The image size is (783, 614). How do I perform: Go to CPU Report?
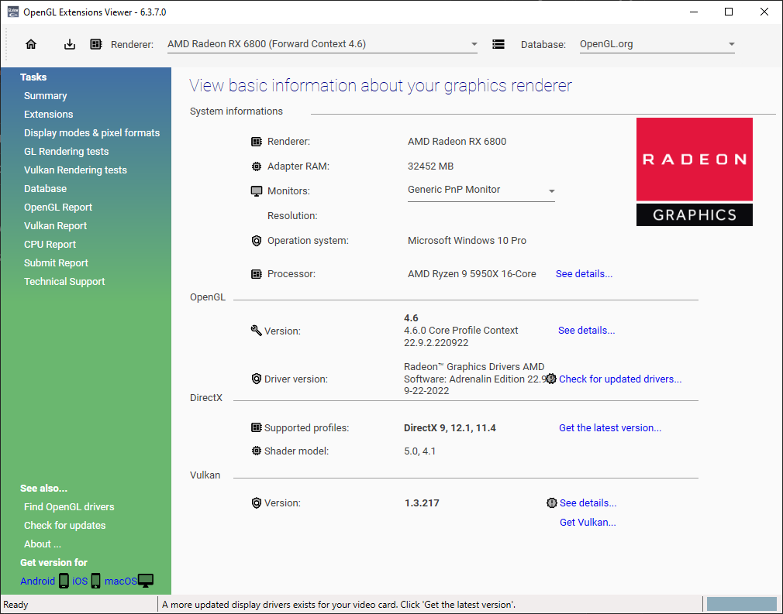pyautogui.click(x=50, y=245)
